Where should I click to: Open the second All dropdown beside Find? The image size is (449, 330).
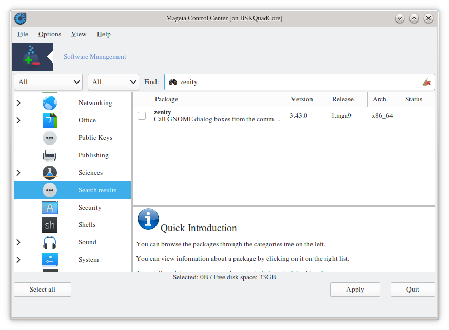pyautogui.click(x=113, y=82)
